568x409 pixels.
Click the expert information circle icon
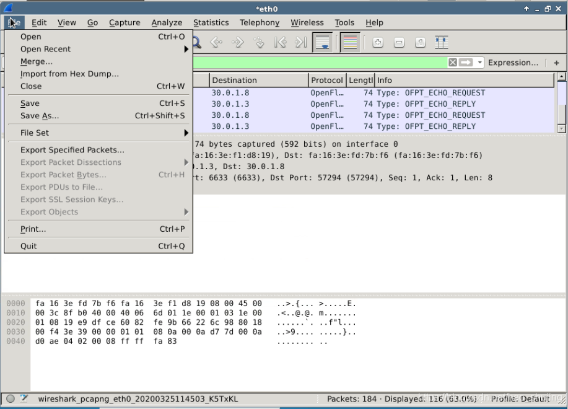(11, 398)
